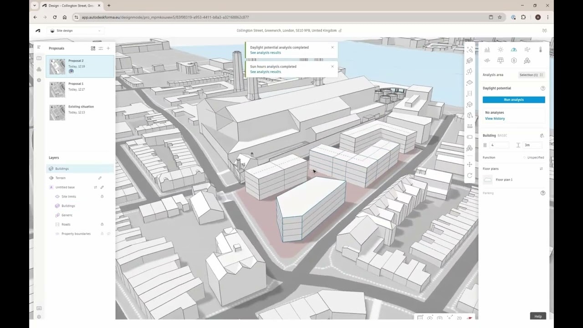This screenshot has width=583, height=328.
Task: Edit the Untitled base layer pencil icon
Action: pos(102,187)
